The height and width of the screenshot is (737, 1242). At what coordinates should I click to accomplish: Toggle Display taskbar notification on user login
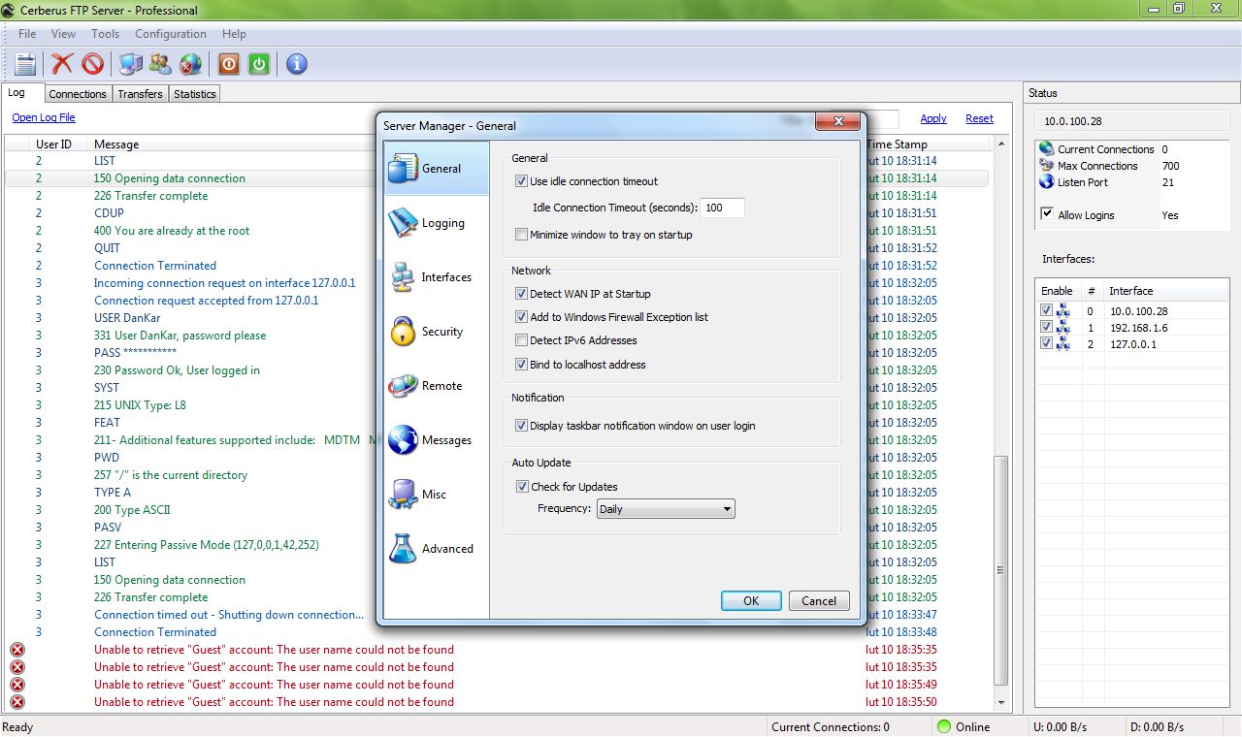[x=522, y=426]
